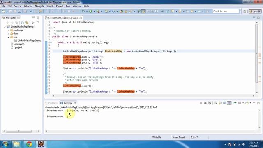Screen dimensions: 263x148
Task: Switch to the Problems tab
Action: pos(51,103)
